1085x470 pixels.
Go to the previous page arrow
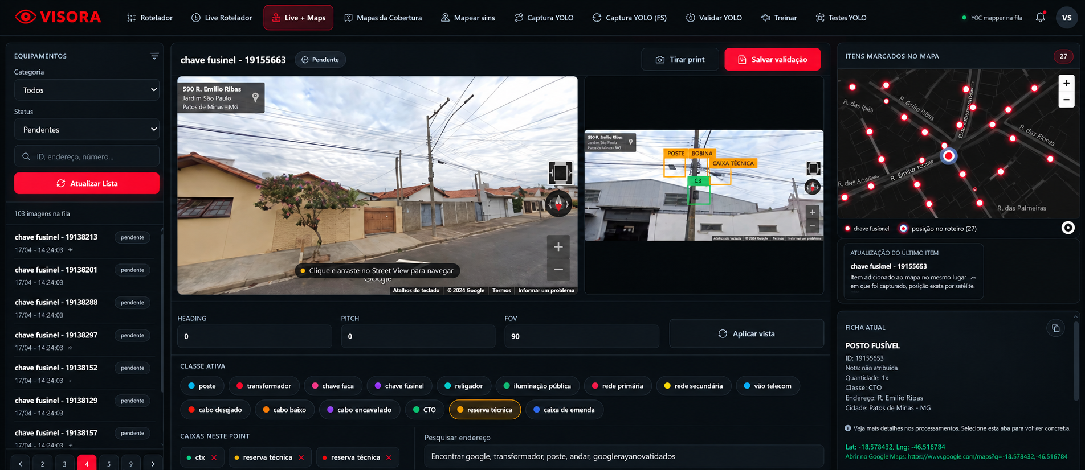click(x=20, y=464)
